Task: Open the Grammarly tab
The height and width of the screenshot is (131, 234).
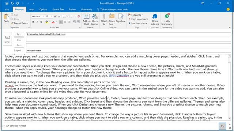Action: (86, 9)
